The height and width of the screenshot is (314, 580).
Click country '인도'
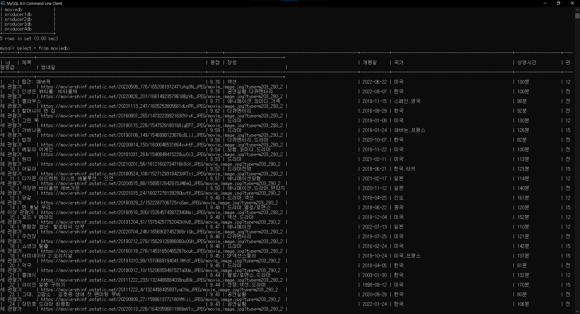point(399,198)
